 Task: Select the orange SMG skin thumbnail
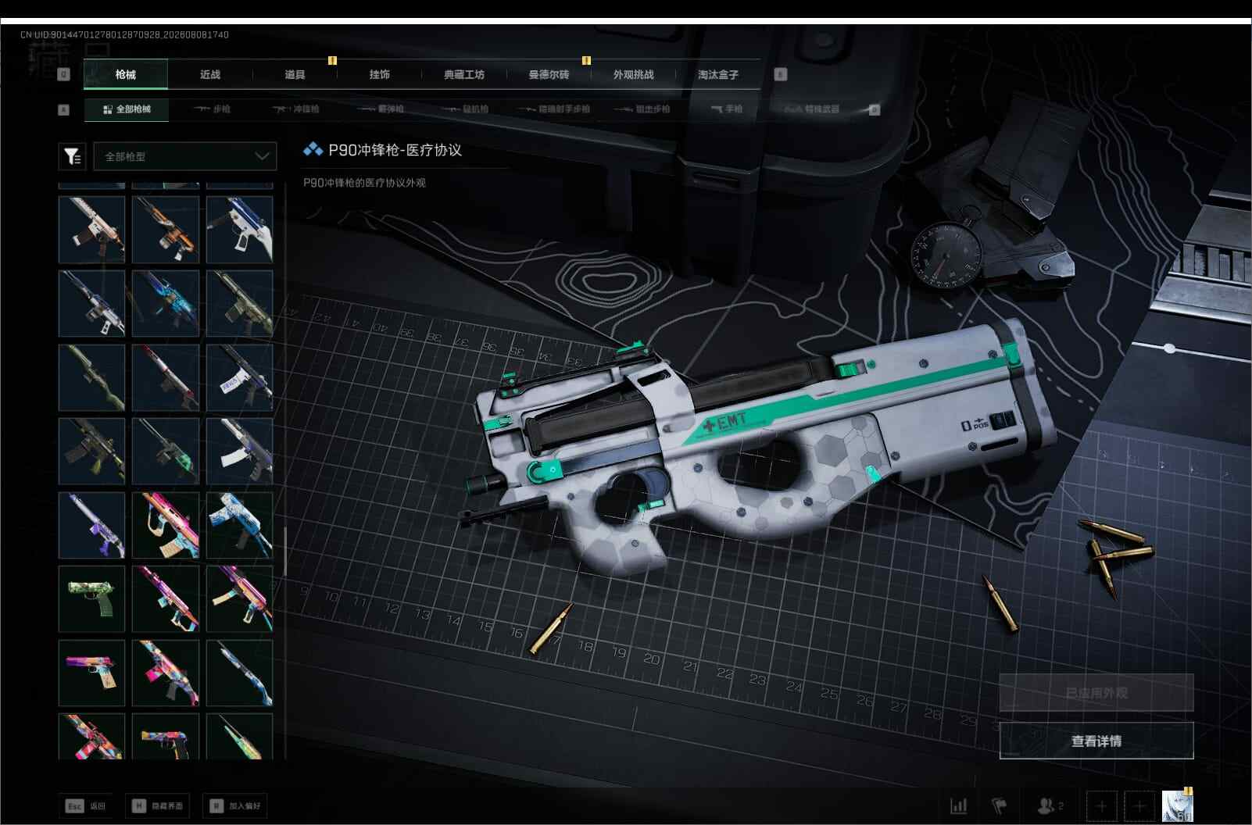[x=166, y=230]
